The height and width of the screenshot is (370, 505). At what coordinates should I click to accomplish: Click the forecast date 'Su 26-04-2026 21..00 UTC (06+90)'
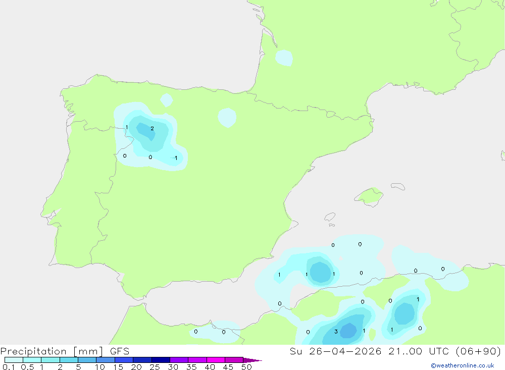(x=395, y=351)
